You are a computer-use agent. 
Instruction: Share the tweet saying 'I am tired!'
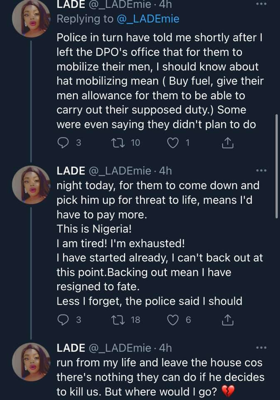(x=227, y=320)
